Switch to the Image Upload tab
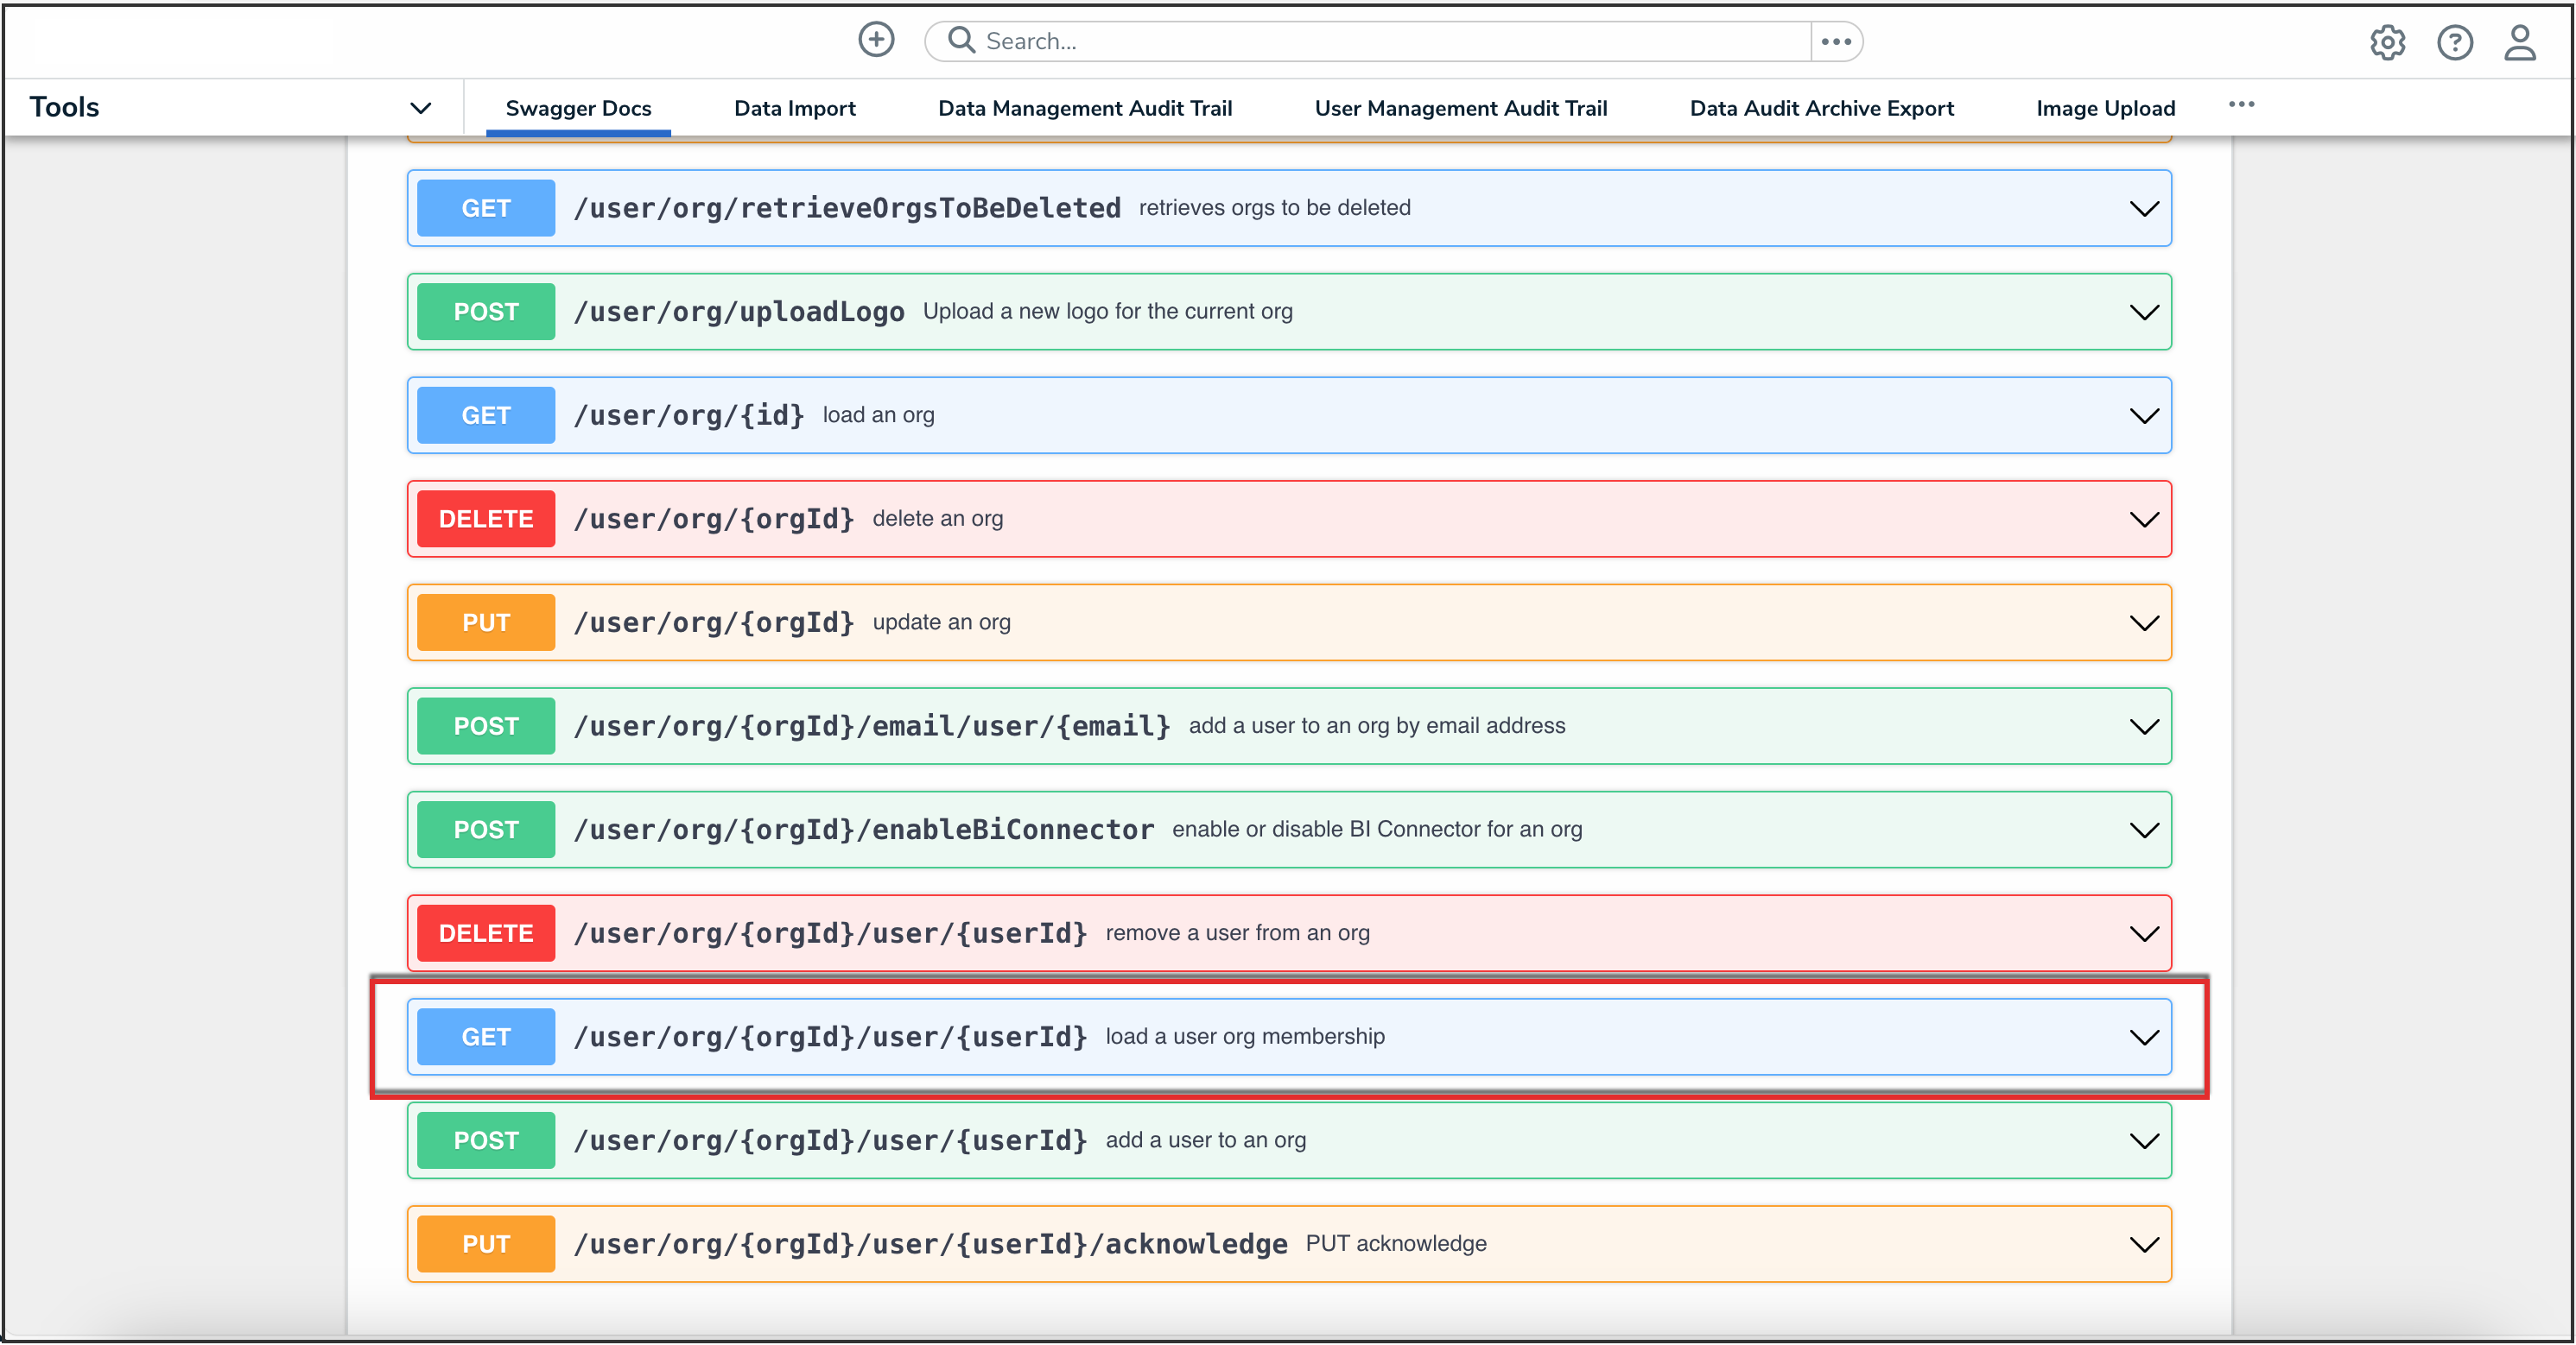This screenshot has width=2576, height=1345. coord(2106,108)
